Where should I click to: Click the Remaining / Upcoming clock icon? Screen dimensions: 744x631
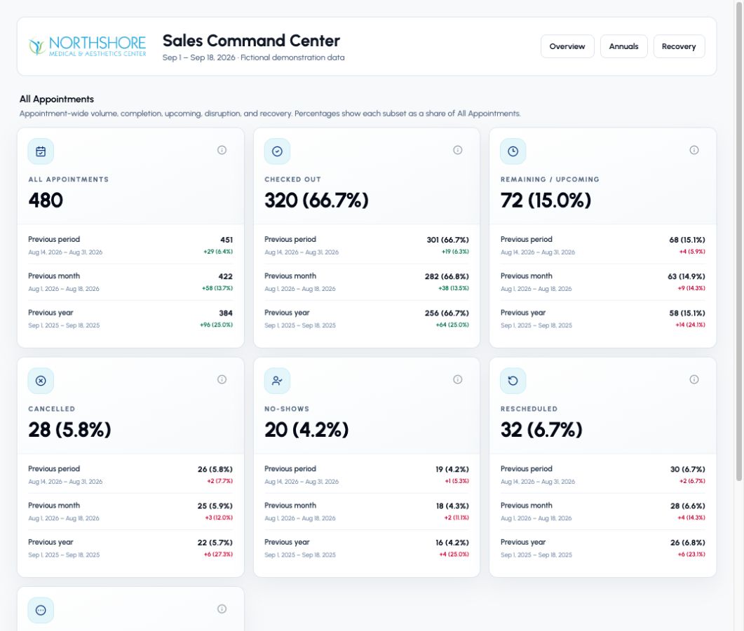point(513,151)
